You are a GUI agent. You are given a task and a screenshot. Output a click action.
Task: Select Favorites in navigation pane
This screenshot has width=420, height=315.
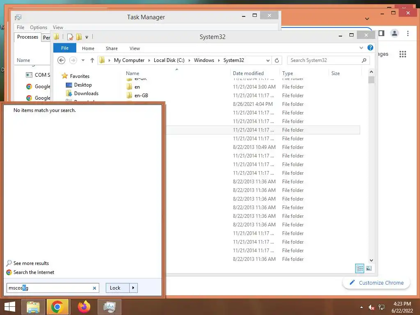(x=80, y=76)
